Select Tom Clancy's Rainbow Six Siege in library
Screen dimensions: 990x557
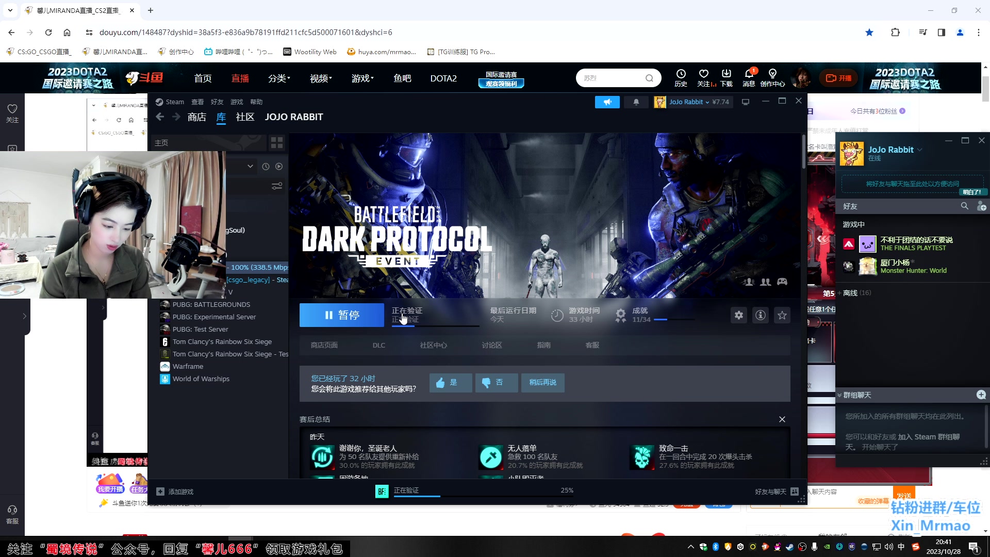222,342
